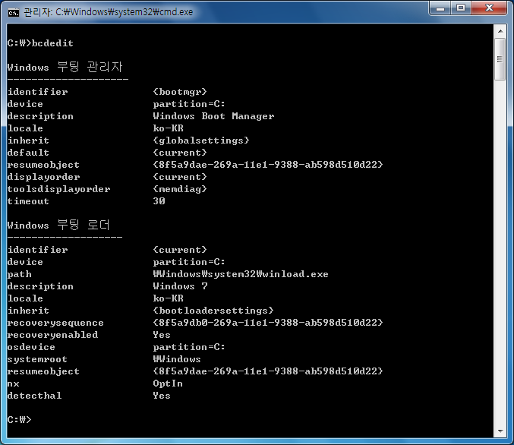Click the vertical scrollbar thumb
This screenshot has height=445, width=514.
click(x=500, y=59)
